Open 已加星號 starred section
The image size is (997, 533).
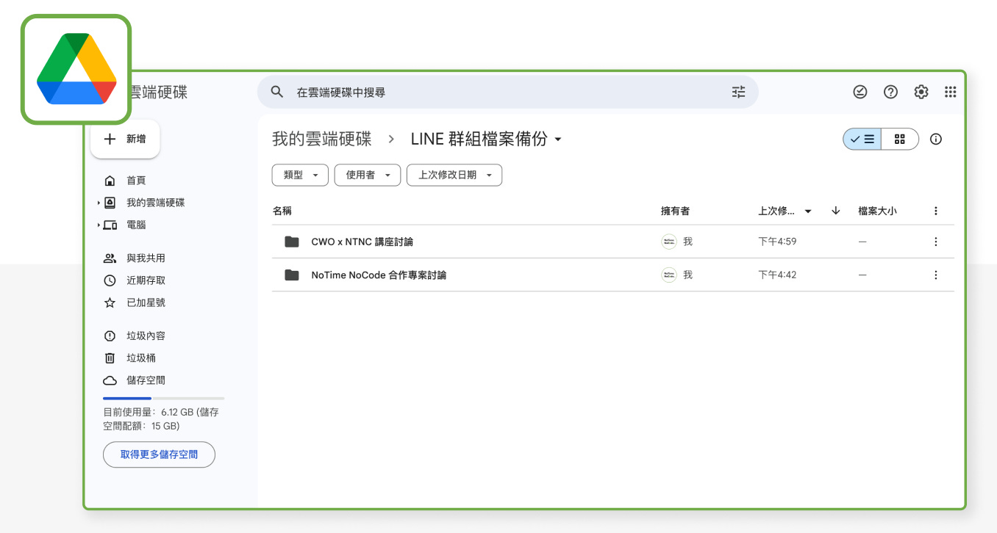146,302
